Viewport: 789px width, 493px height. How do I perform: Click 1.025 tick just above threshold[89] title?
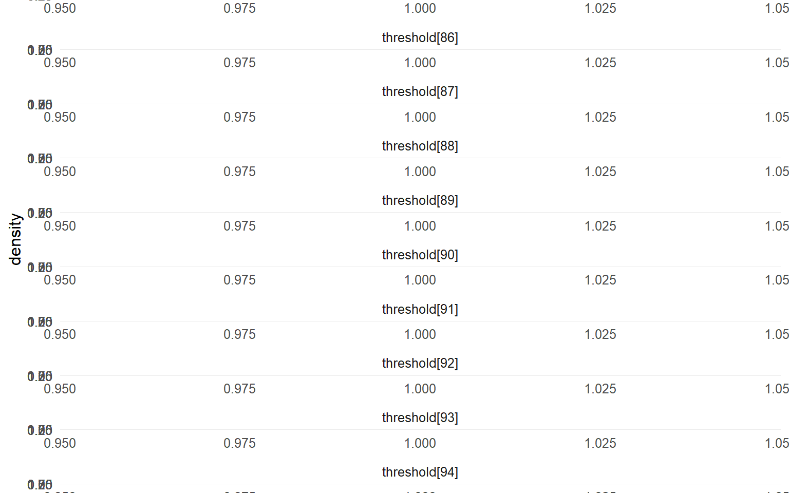pyautogui.click(x=600, y=172)
